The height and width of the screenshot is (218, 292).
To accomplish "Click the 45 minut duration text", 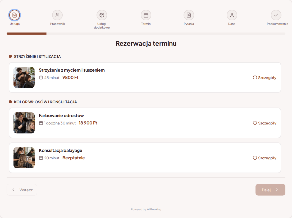I will point(52,78).
